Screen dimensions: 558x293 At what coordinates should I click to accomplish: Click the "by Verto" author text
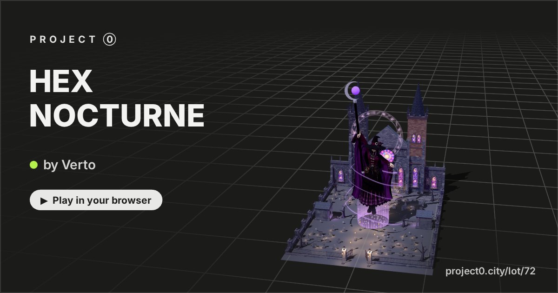(x=69, y=165)
